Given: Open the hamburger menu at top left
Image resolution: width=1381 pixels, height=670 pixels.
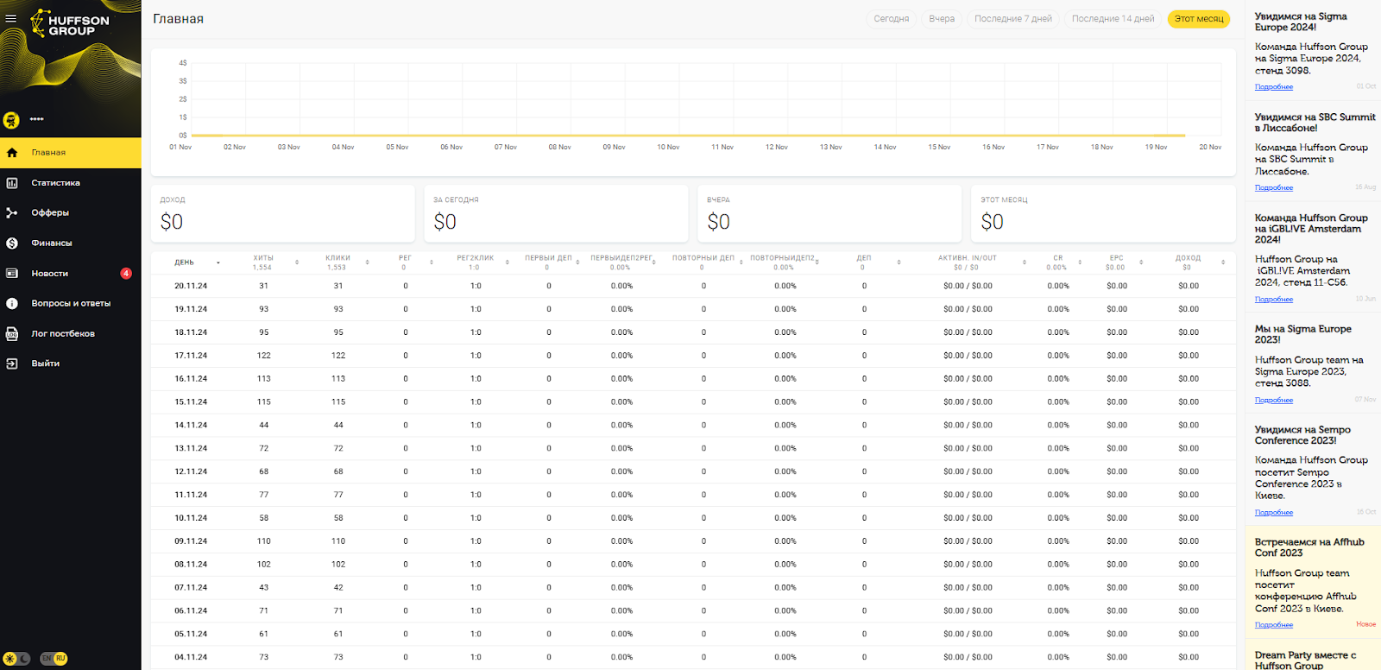Looking at the screenshot, I should (x=11, y=18).
